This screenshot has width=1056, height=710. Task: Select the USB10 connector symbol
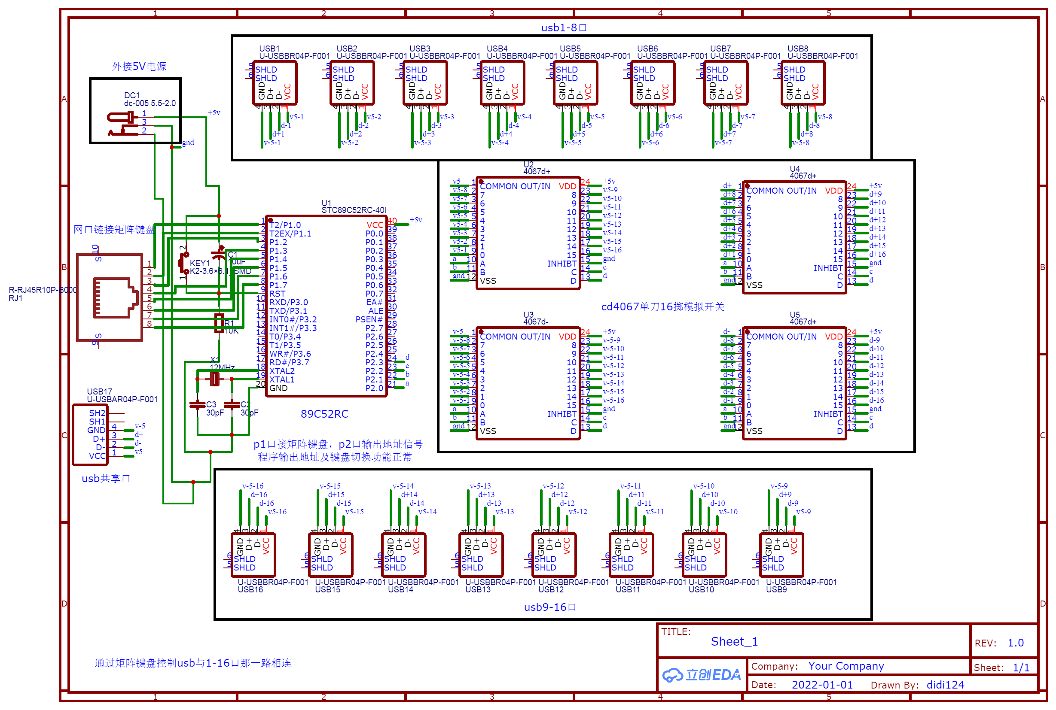coord(705,555)
